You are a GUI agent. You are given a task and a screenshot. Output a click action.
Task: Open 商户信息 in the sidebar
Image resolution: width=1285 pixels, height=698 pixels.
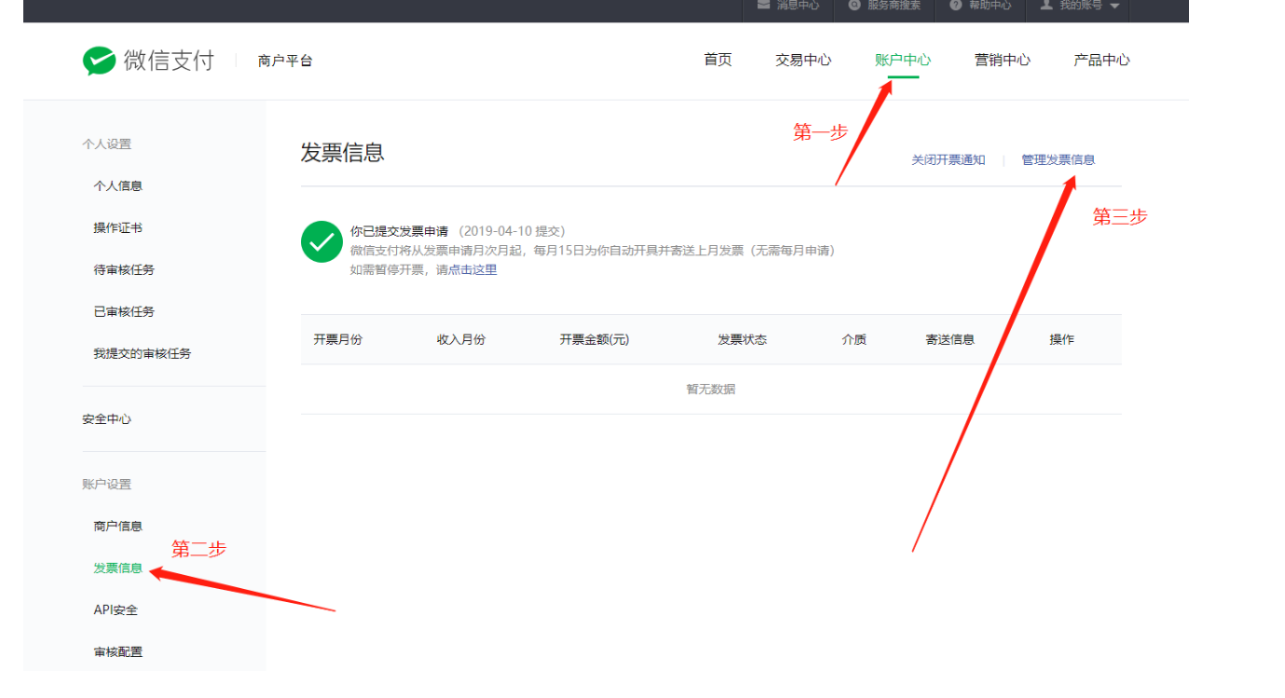click(x=118, y=526)
